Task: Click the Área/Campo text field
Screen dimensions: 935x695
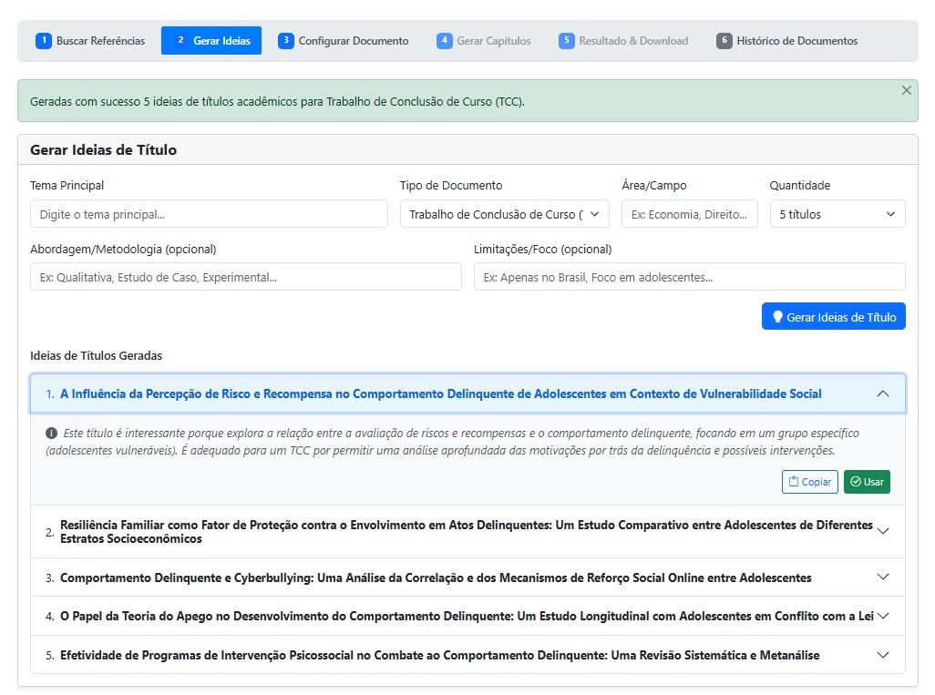Action: pos(689,214)
